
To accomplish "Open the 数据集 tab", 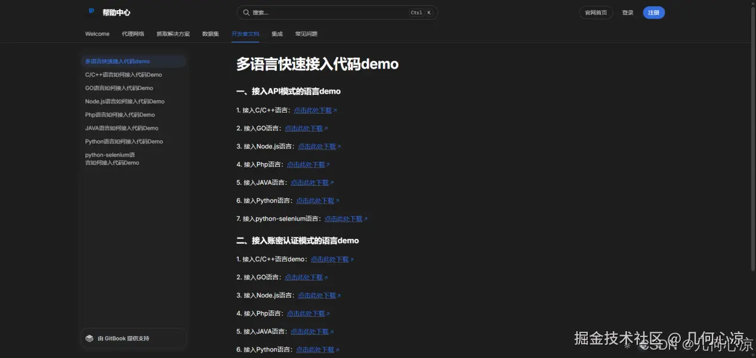I will pos(210,34).
